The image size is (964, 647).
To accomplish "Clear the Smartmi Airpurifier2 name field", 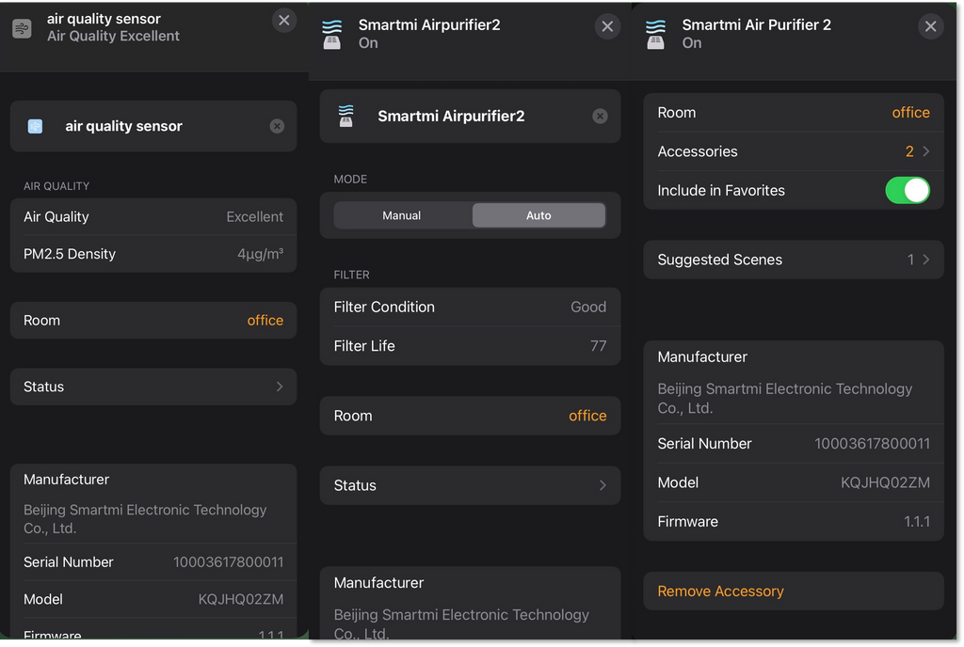I will pos(600,117).
